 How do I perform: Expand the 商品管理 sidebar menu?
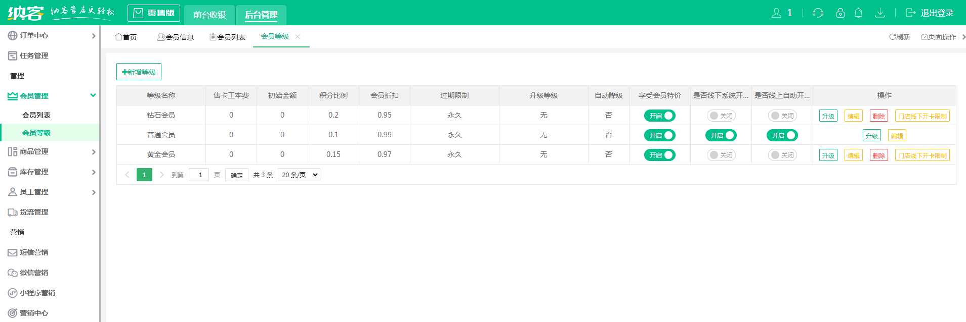pyautogui.click(x=51, y=151)
